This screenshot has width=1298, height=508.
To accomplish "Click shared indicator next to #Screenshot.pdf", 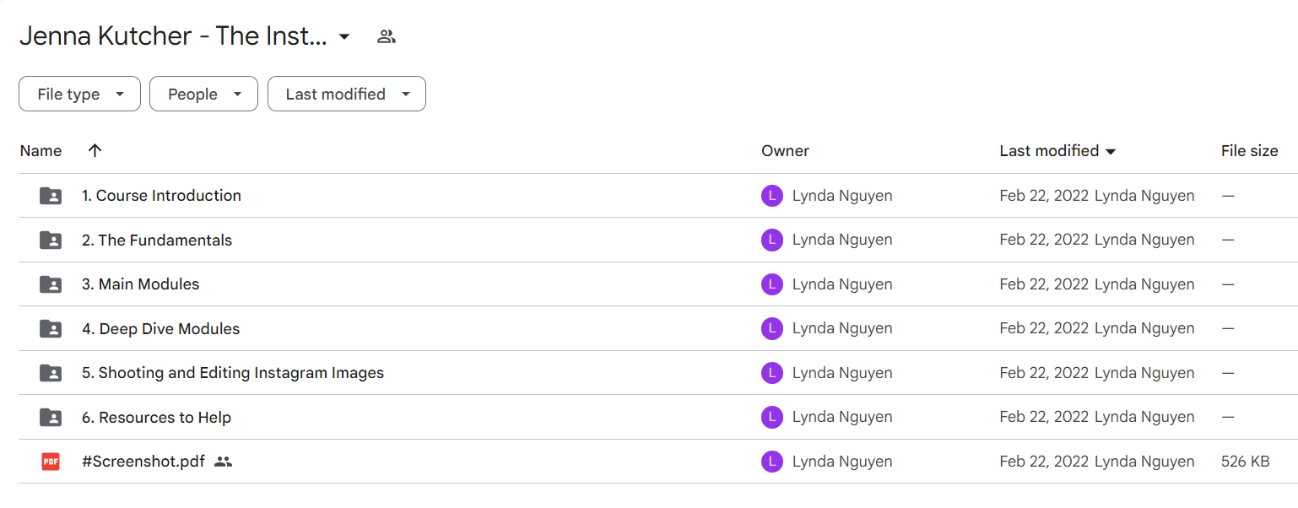I will click(x=223, y=462).
